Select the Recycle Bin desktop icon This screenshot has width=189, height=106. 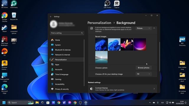14,16
